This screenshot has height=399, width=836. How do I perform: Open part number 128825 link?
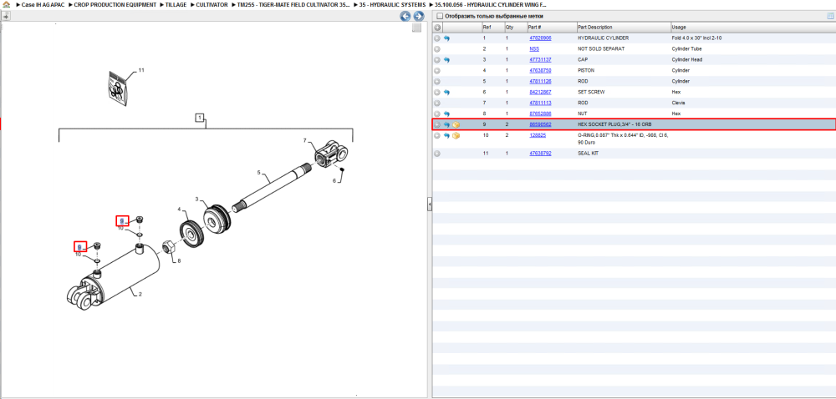pos(538,136)
